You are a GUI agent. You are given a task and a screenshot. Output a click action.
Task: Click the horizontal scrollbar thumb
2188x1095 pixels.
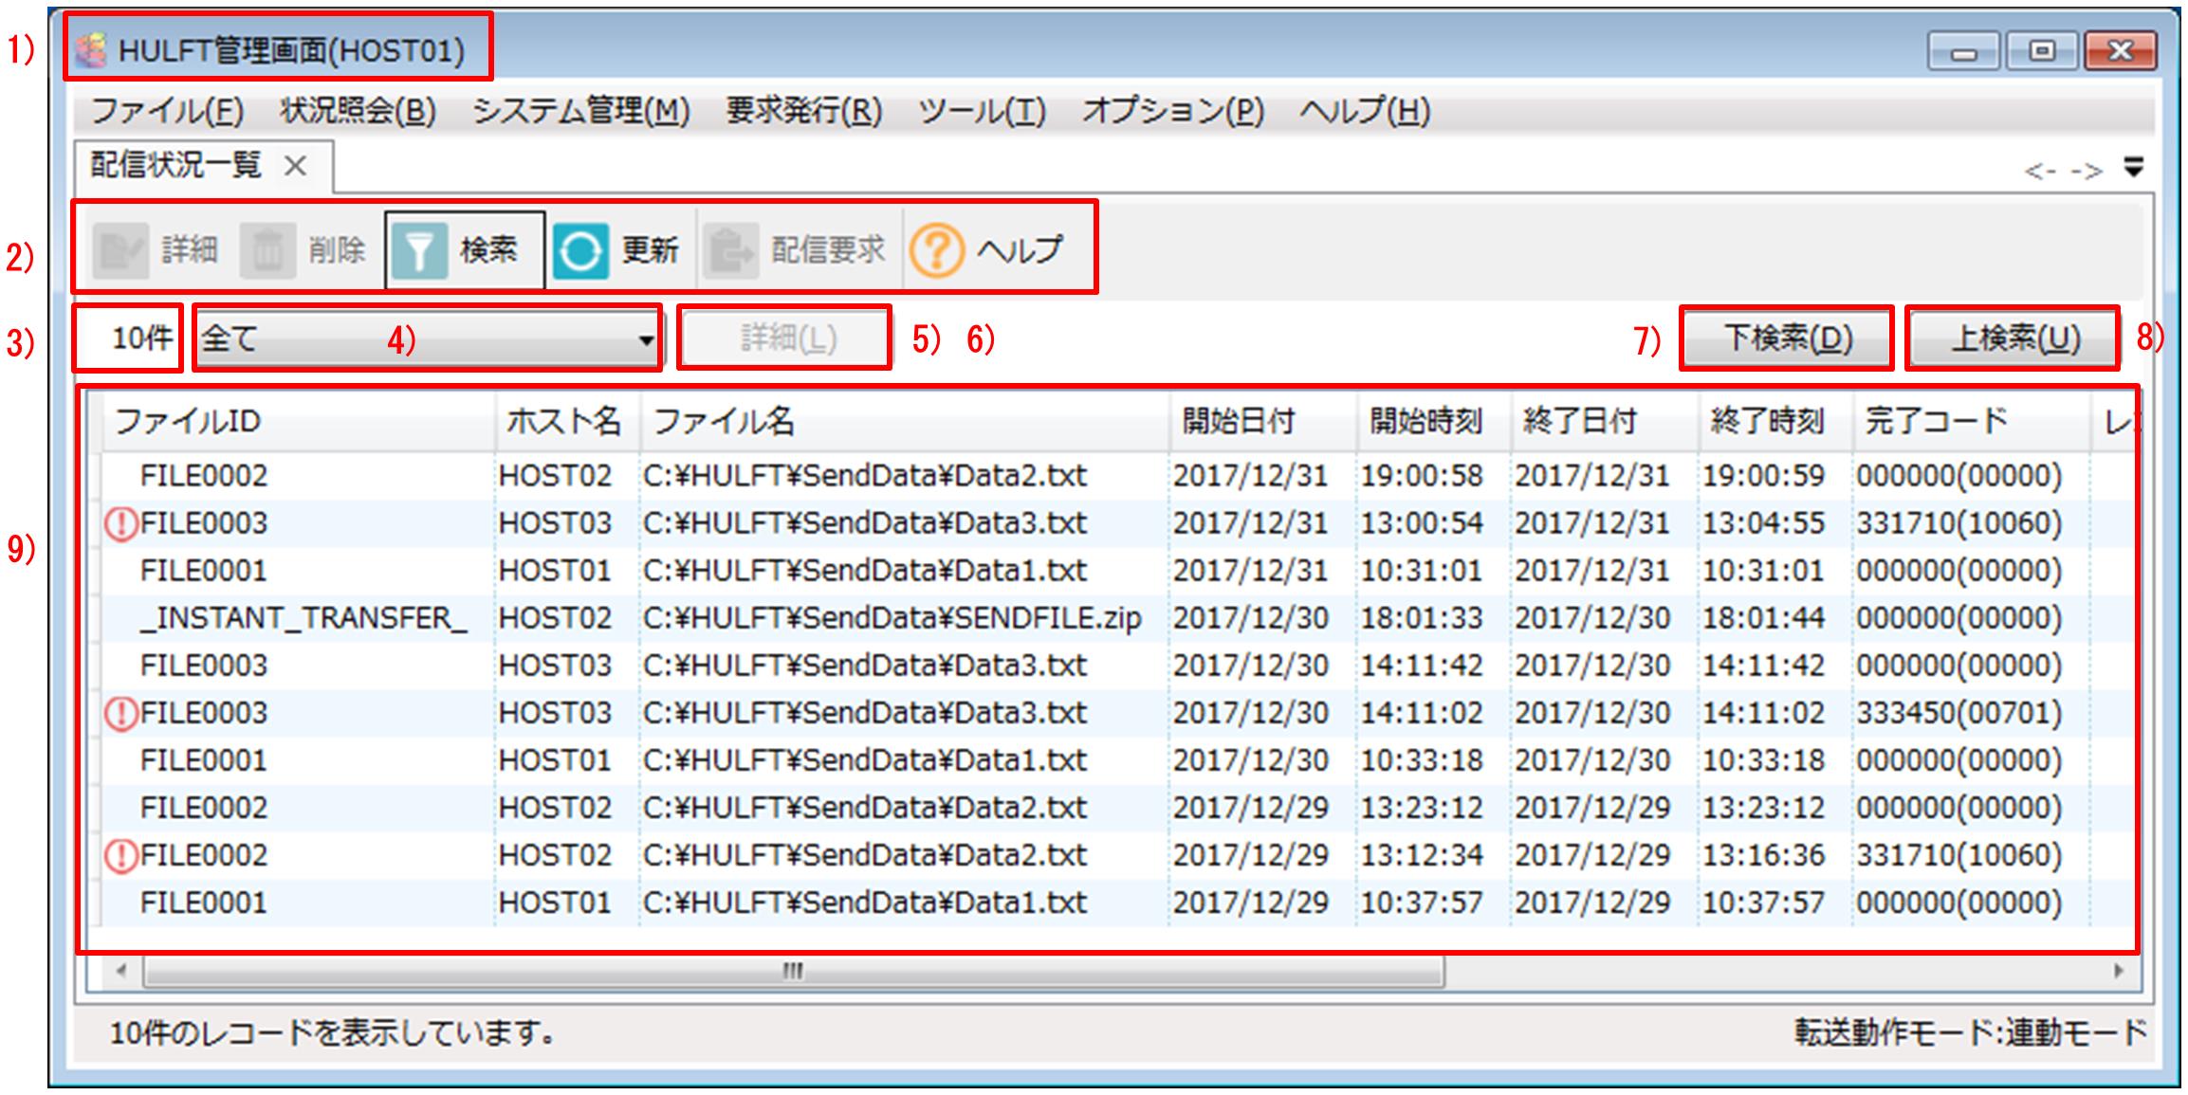point(793,971)
